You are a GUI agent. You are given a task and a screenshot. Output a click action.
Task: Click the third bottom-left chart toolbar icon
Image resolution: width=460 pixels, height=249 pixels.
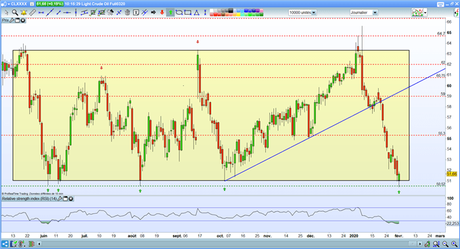(x=22, y=244)
